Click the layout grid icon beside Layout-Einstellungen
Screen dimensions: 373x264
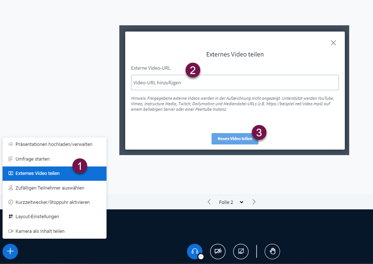(11, 216)
